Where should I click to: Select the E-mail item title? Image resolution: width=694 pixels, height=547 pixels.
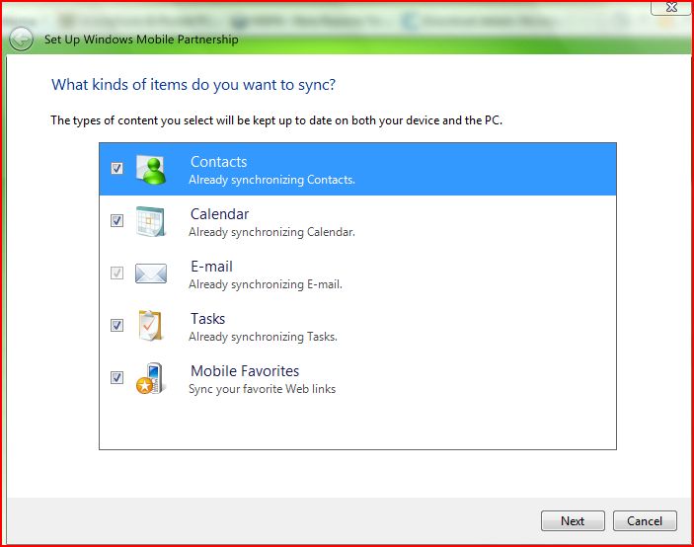click(x=211, y=267)
